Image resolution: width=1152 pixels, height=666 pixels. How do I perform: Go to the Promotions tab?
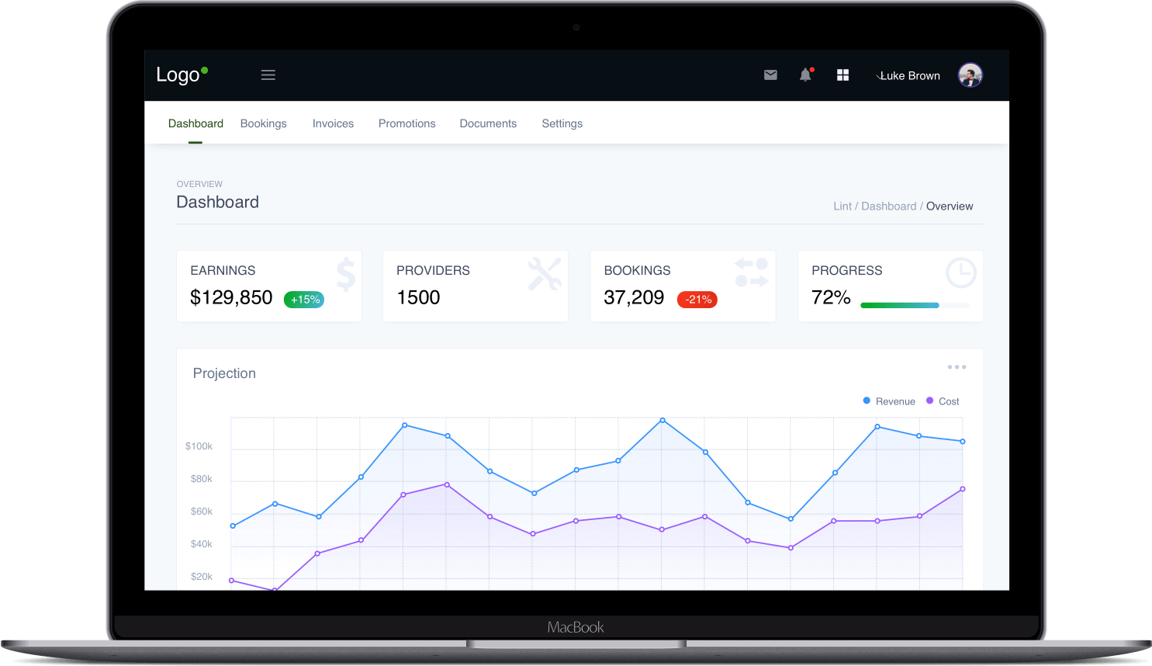pyautogui.click(x=406, y=123)
